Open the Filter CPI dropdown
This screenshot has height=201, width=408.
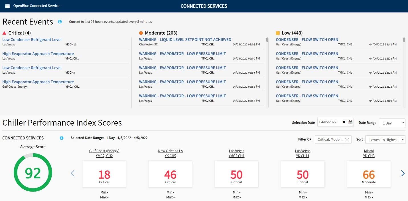tap(333, 139)
